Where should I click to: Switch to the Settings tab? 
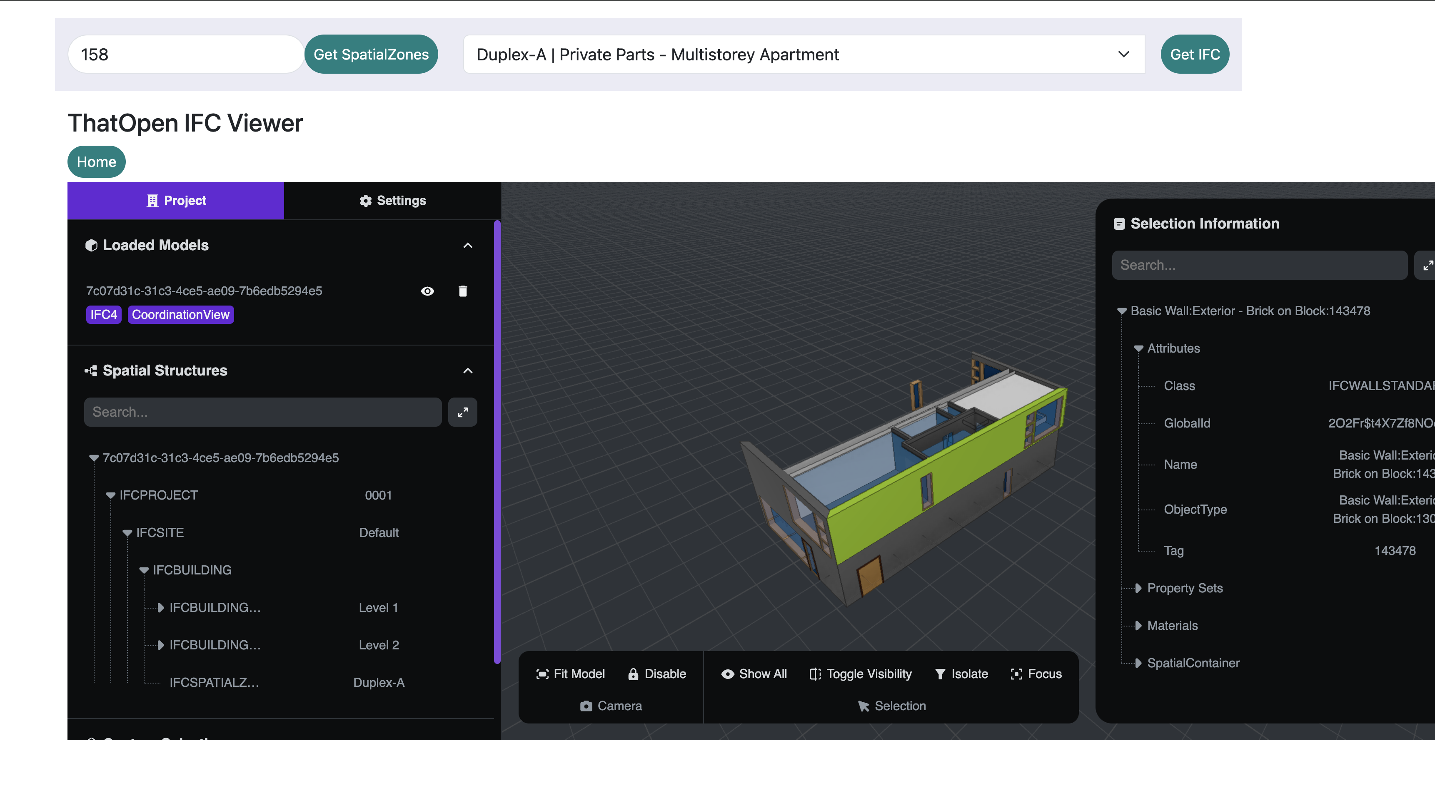[392, 201]
